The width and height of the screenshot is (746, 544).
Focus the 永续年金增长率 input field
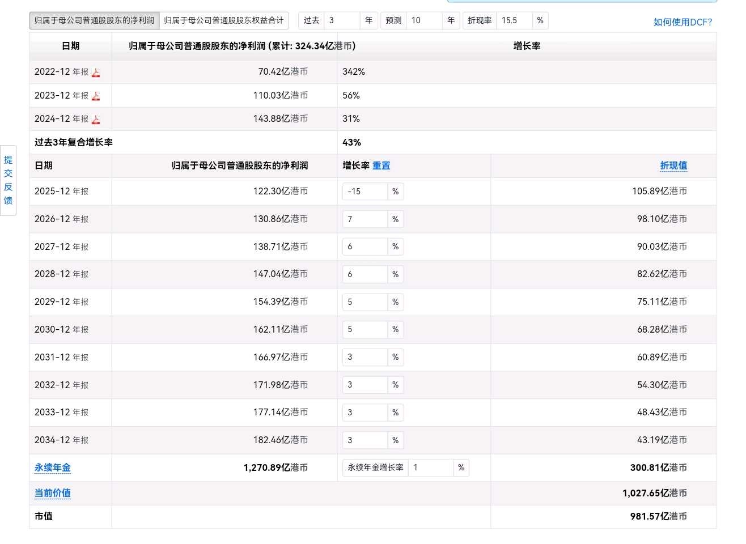[431, 467]
